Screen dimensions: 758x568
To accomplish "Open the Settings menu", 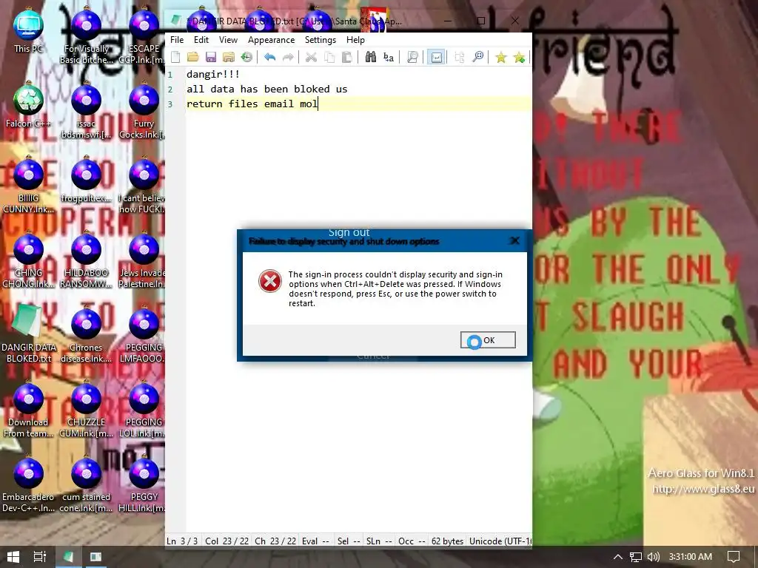I will [x=320, y=40].
